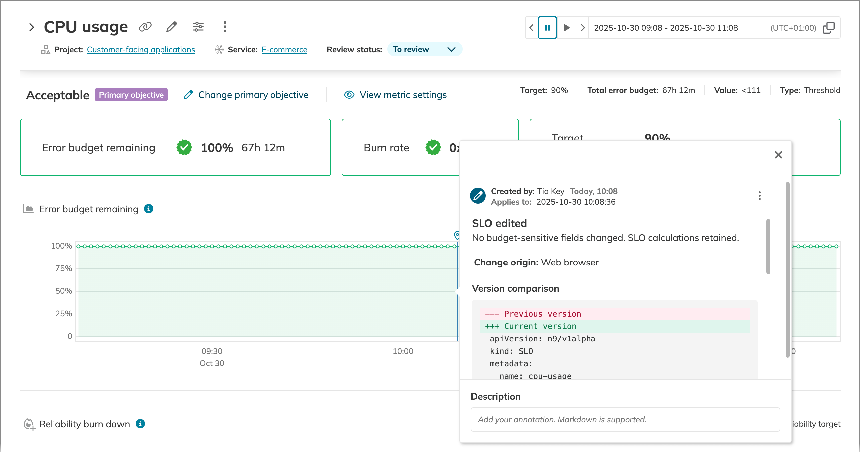The width and height of the screenshot is (860, 452).
Task: Expand the chevron left of CPU usage
Action: pyautogui.click(x=31, y=27)
